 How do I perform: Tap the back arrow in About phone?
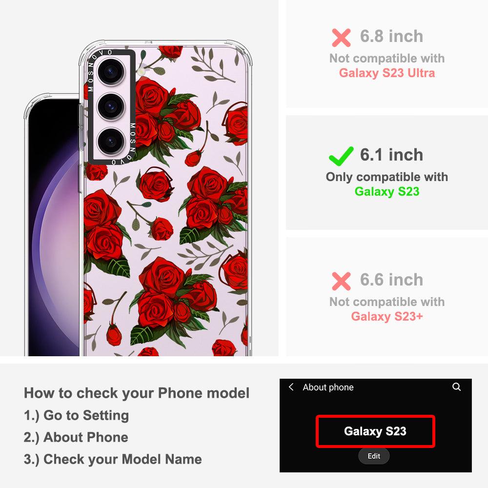tap(291, 387)
